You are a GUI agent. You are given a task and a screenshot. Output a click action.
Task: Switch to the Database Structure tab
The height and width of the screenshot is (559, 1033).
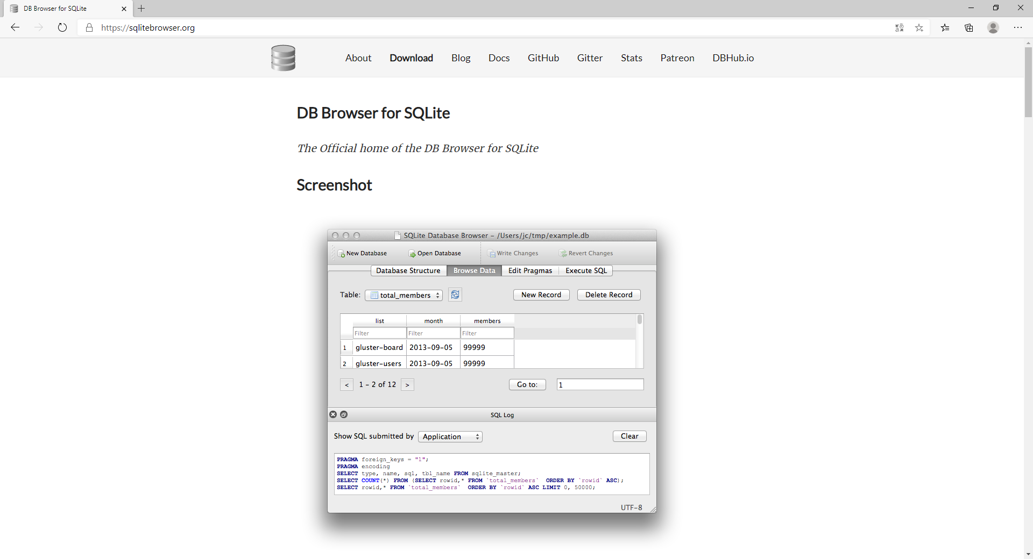click(x=408, y=270)
